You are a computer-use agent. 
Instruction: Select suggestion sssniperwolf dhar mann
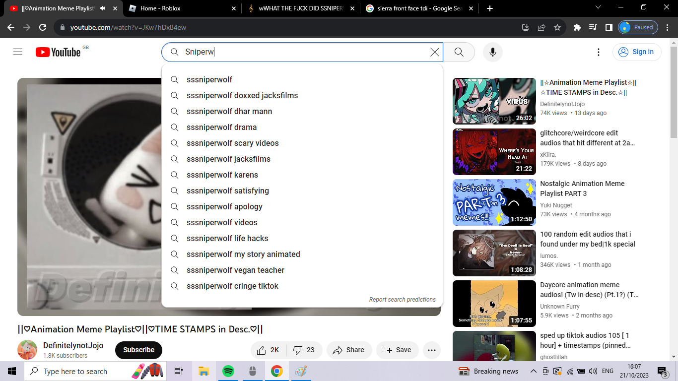tap(302, 111)
